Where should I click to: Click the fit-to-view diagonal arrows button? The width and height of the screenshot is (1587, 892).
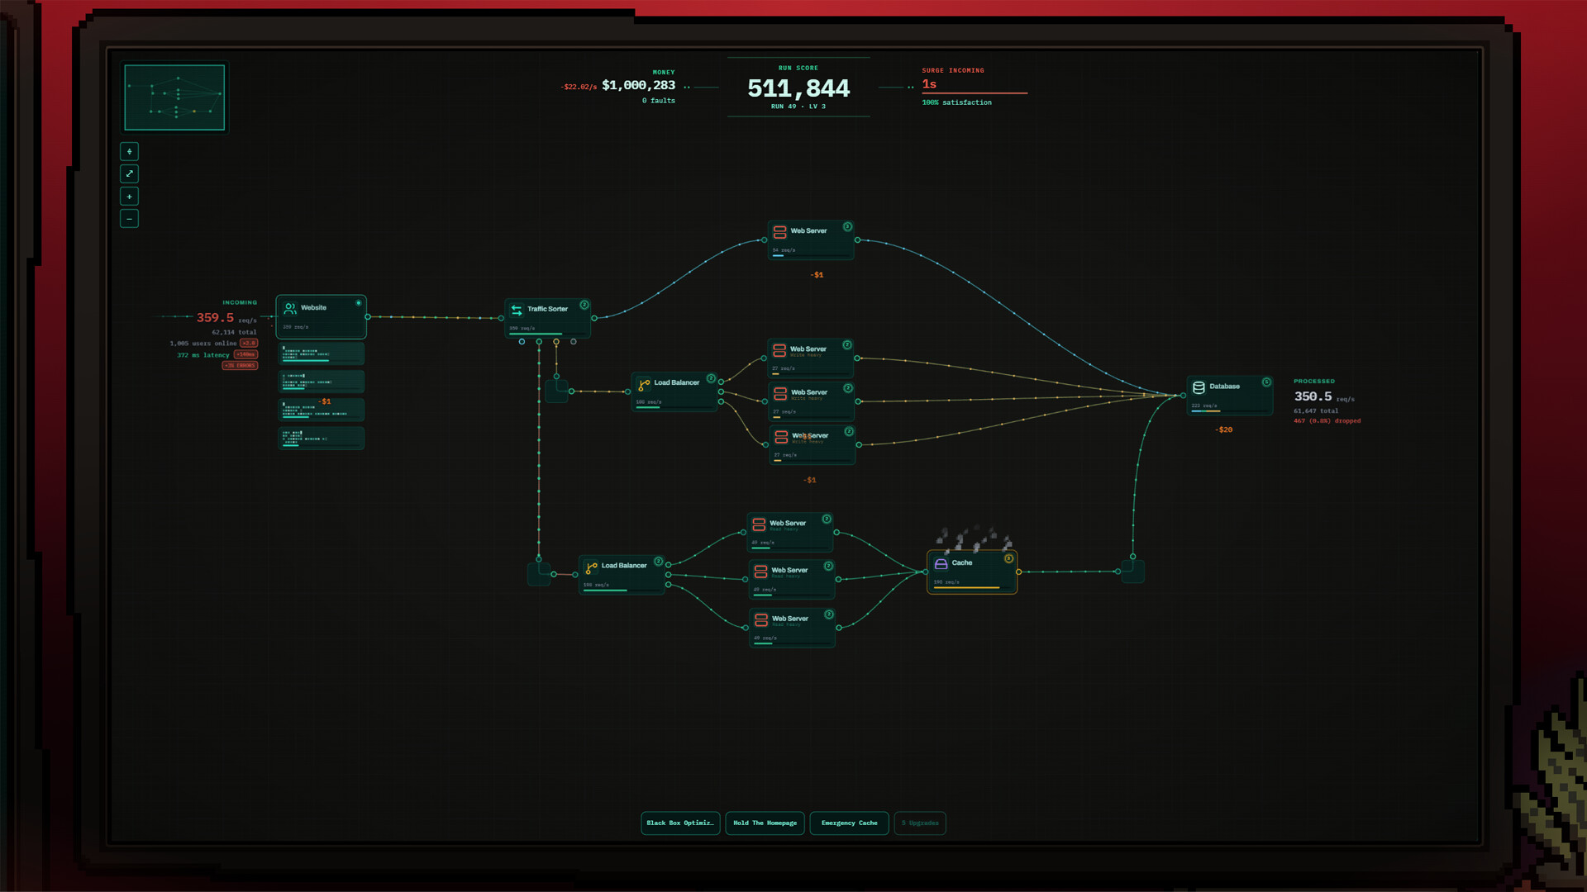click(129, 173)
